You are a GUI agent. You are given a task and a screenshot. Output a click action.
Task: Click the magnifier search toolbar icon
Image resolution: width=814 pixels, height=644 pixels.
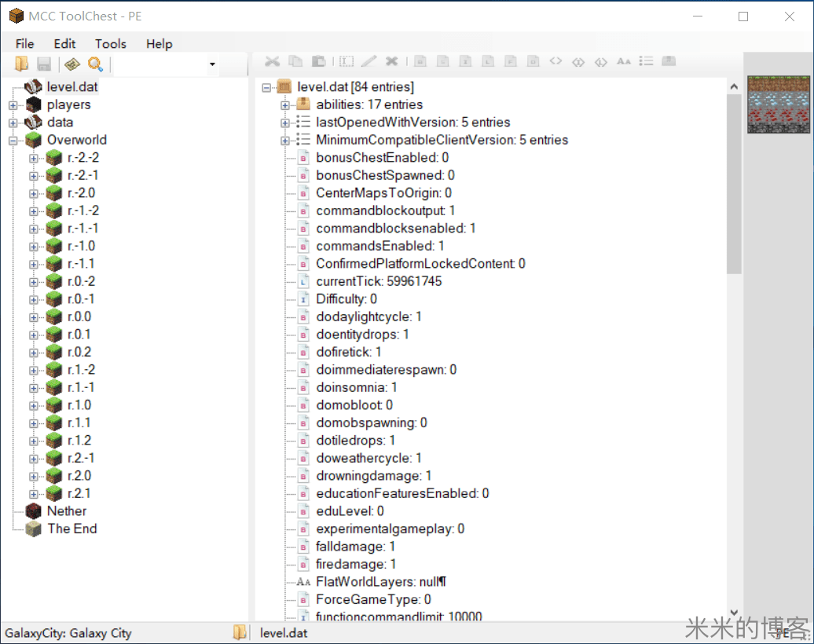tap(95, 64)
